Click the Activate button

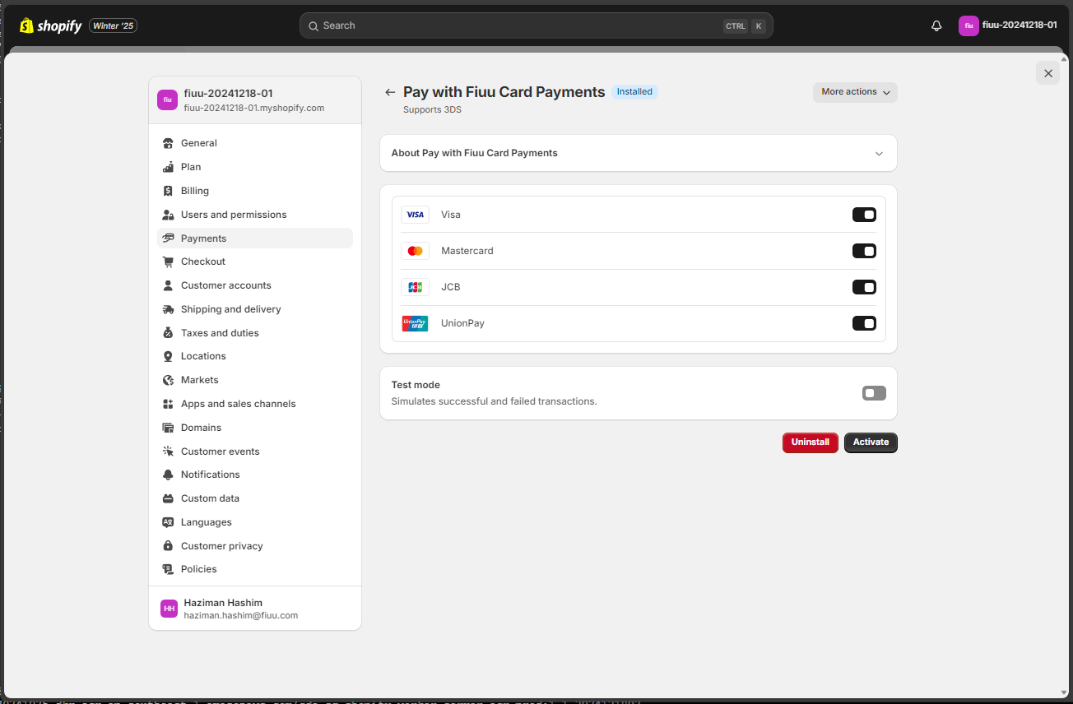coord(871,442)
